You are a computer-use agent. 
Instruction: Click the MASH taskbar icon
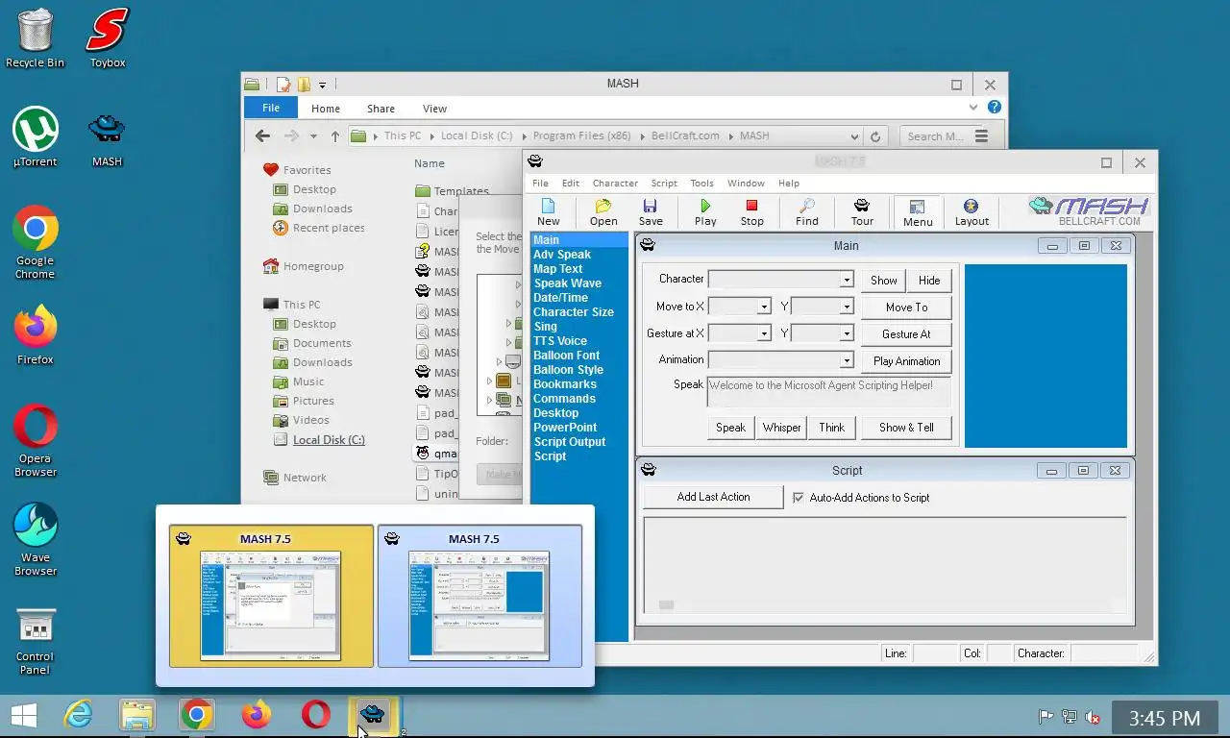[x=373, y=715]
